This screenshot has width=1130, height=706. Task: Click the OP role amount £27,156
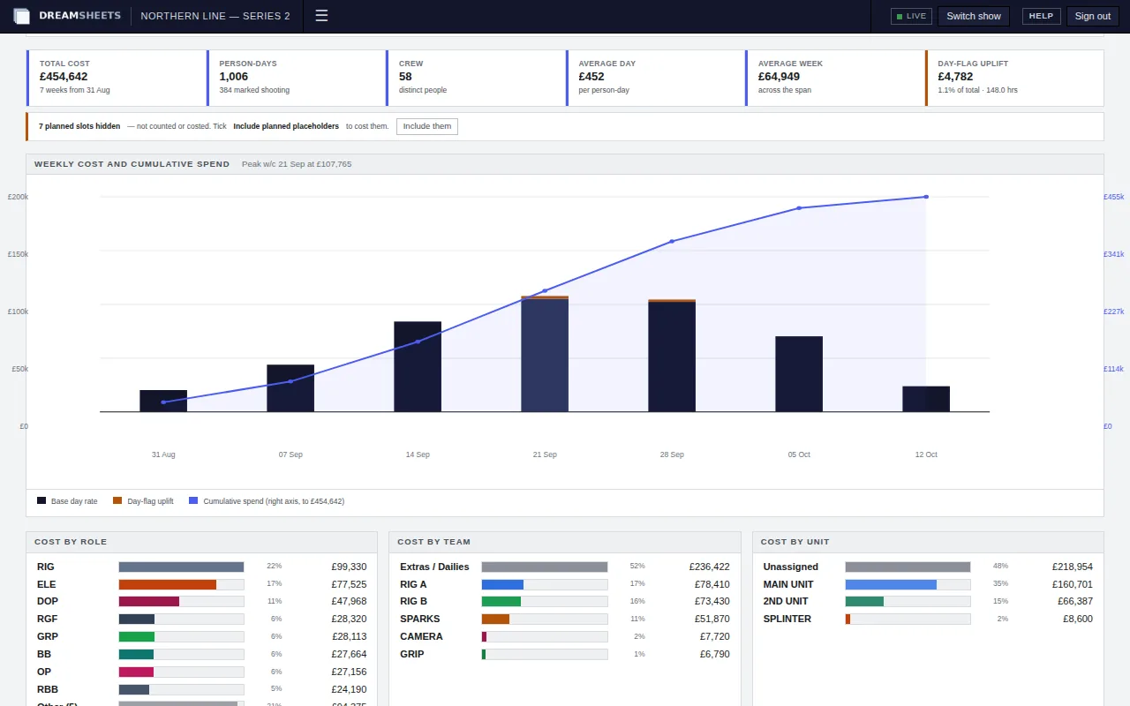349,672
